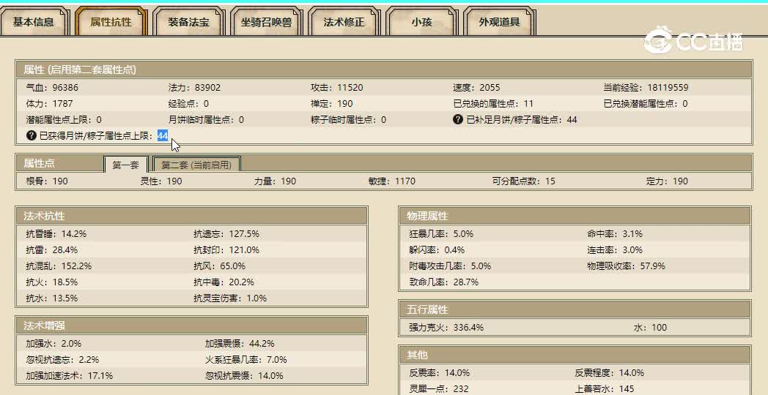Click 附毒攻击几率：5.0% entry
The width and height of the screenshot is (768, 395).
(450, 266)
